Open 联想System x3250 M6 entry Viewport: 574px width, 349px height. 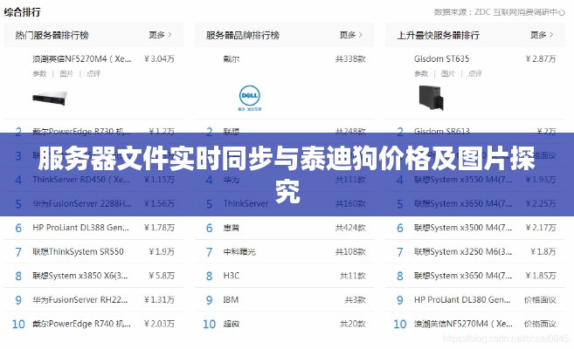click(x=463, y=252)
